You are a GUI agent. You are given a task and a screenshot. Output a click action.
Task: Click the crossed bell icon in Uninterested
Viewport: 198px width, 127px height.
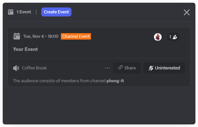[x=151, y=68]
